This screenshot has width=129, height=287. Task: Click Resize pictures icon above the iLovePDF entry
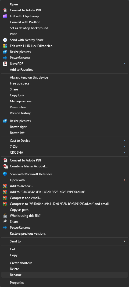tap(5, 52)
